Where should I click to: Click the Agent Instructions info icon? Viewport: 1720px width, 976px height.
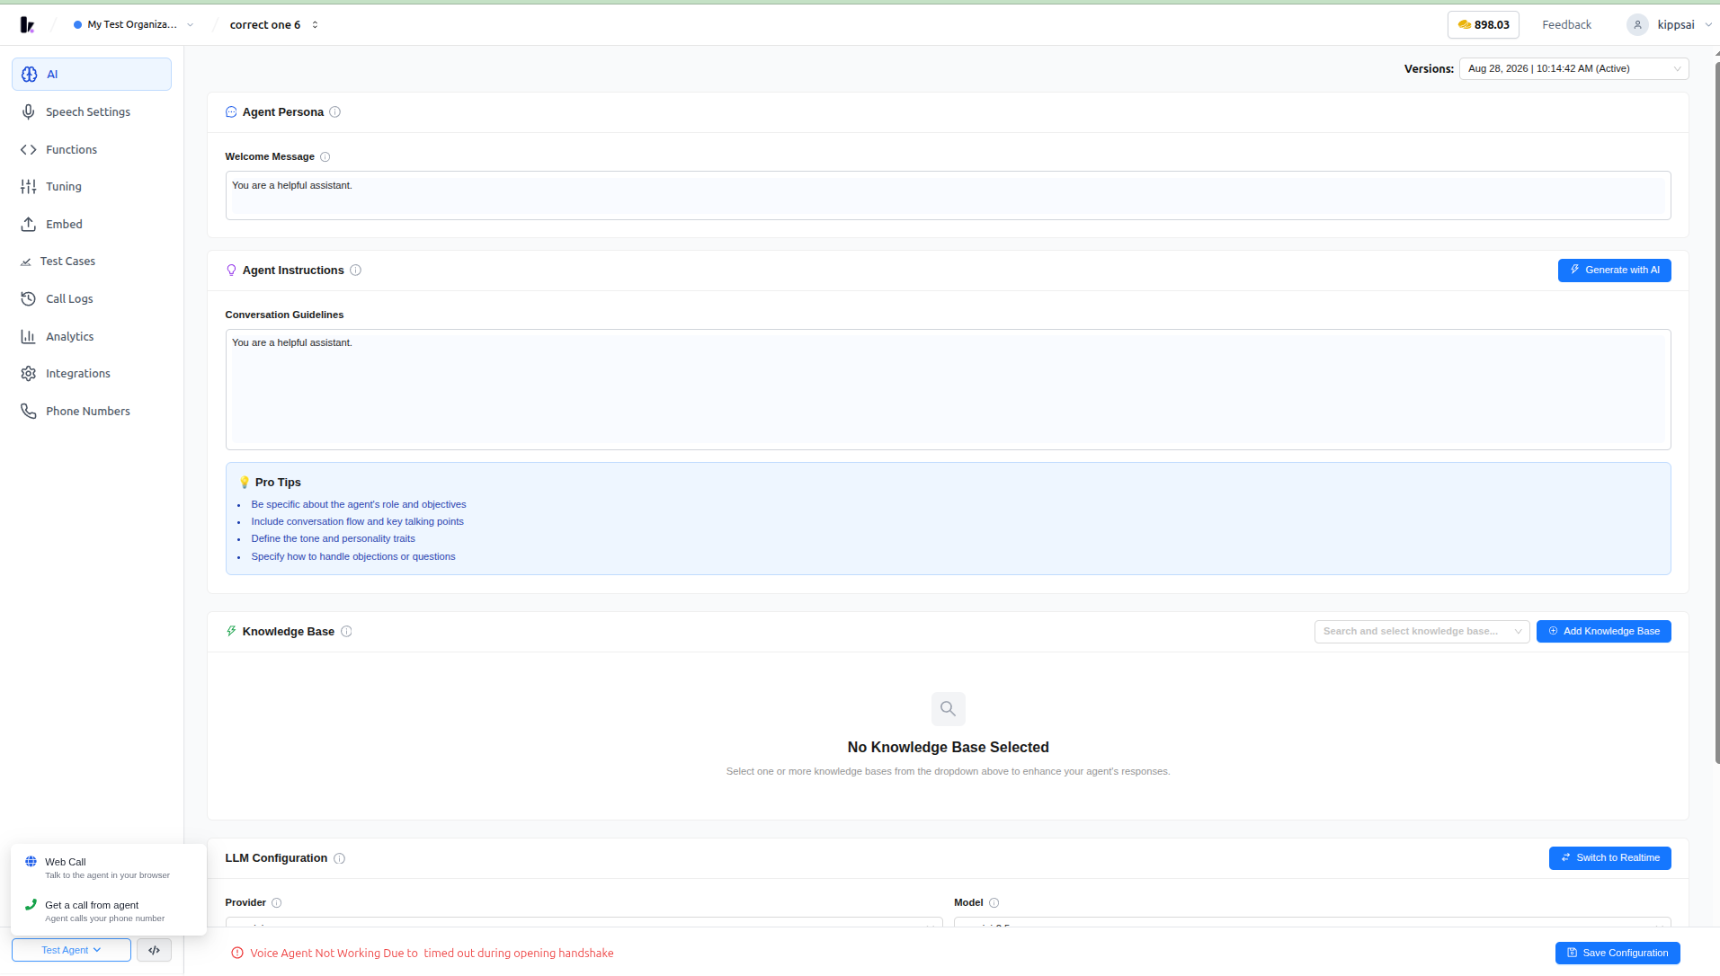355,271
